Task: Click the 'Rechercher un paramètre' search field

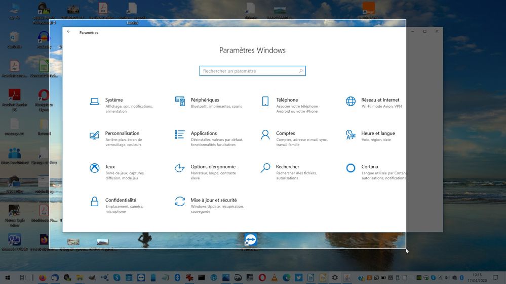Action: coord(248,71)
